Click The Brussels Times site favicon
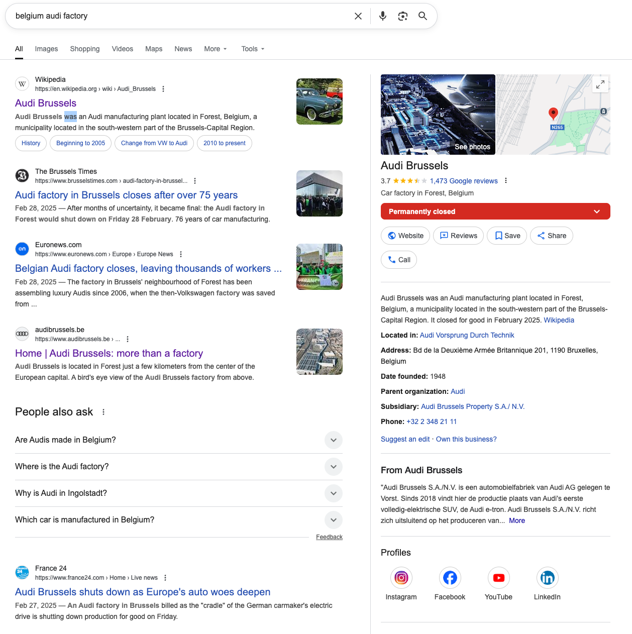The height and width of the screenshot is (634, 632). click(x=22, y=176)
